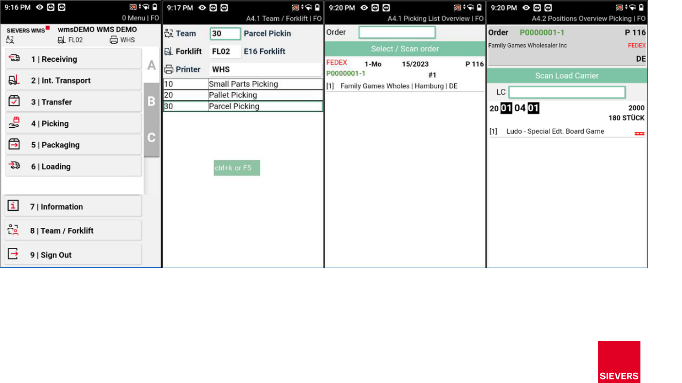The width and height of the screenshot is (682, 383).
Task: Click the Team / Forklift people icon
Action: click(x=13, y=230)
